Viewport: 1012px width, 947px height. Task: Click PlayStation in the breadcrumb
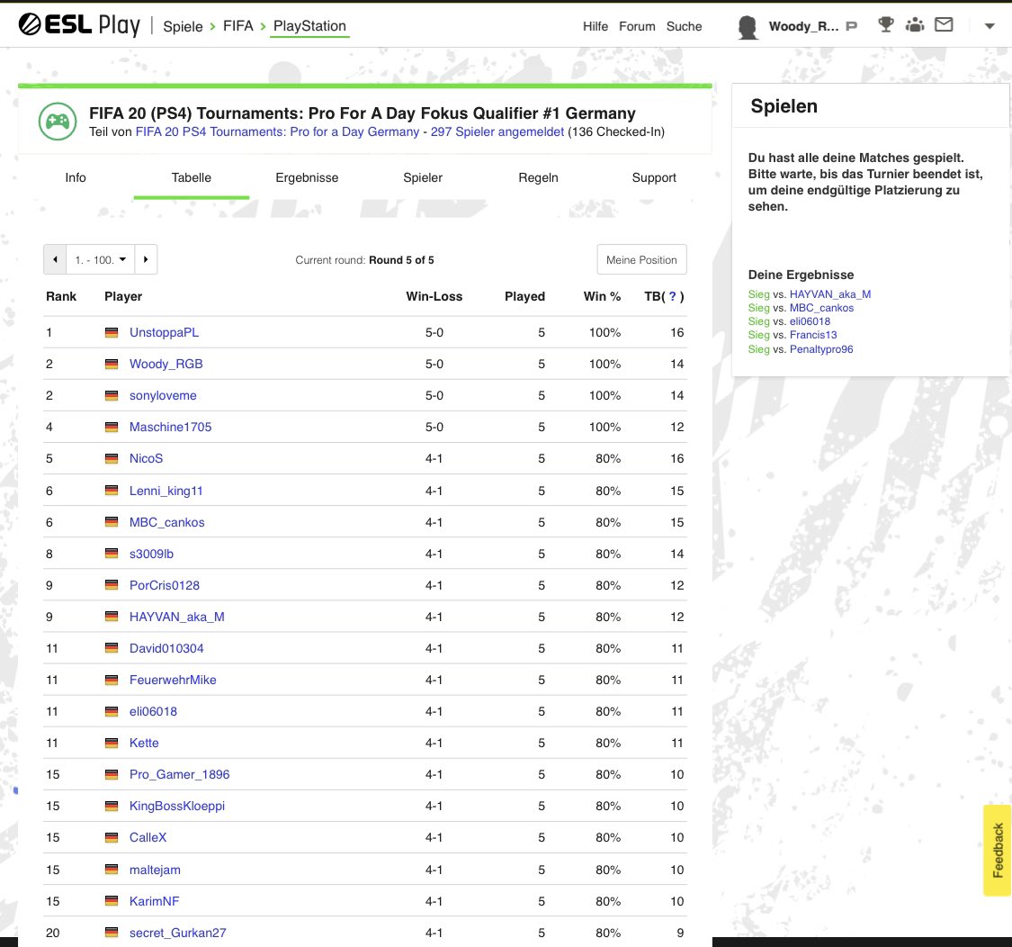[x=309, y=26]
